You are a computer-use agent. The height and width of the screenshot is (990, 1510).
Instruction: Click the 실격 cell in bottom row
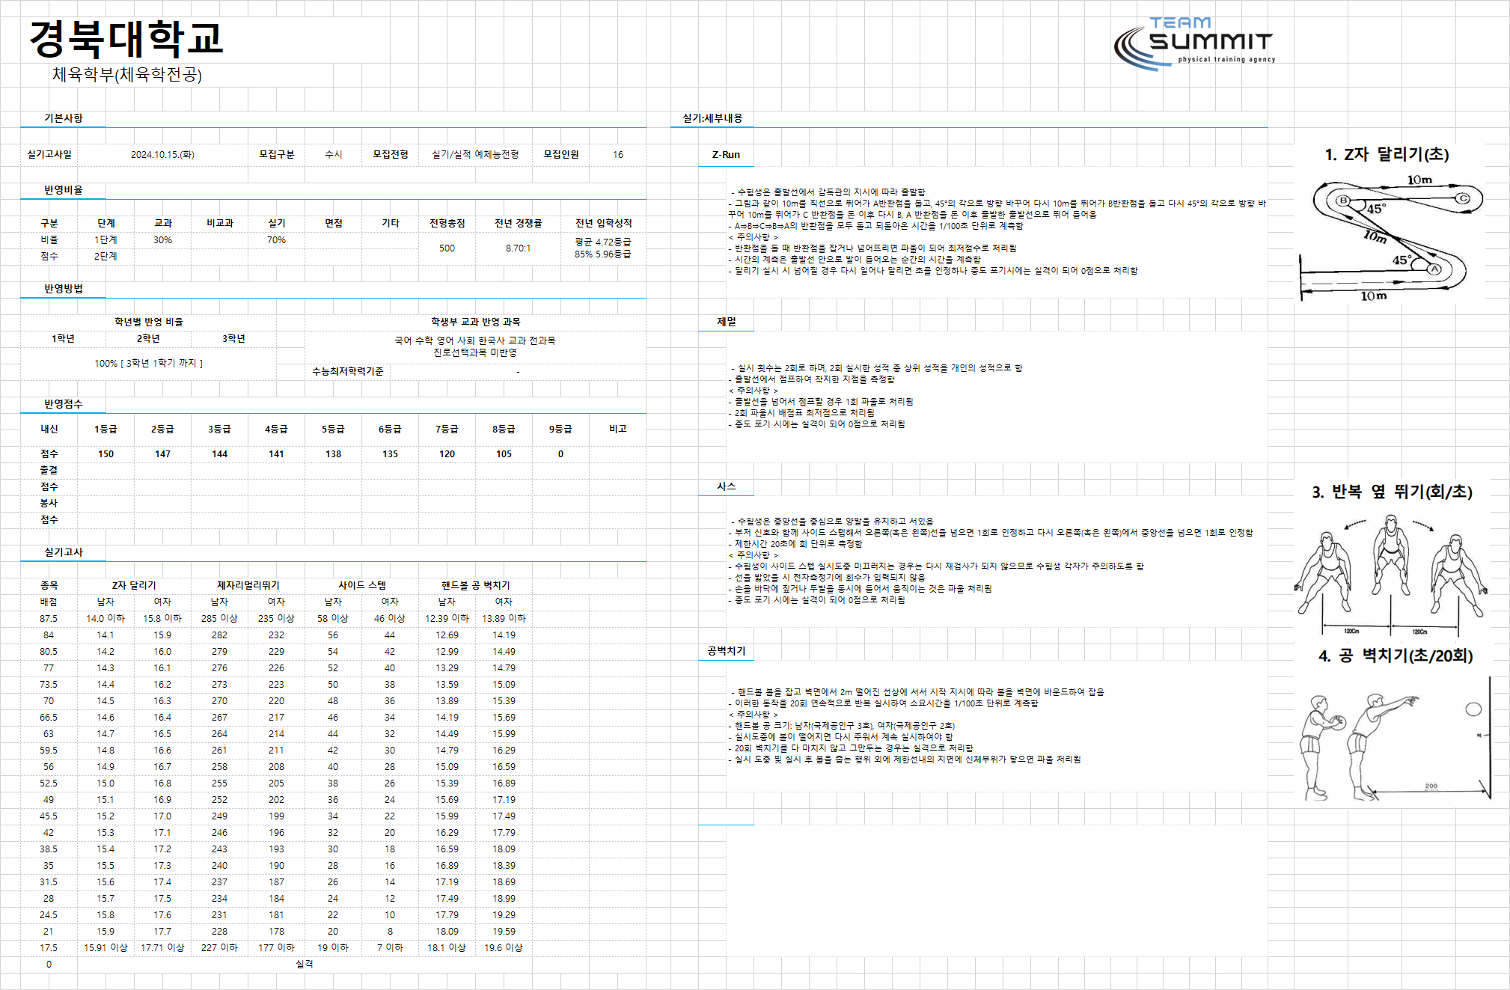305,964
